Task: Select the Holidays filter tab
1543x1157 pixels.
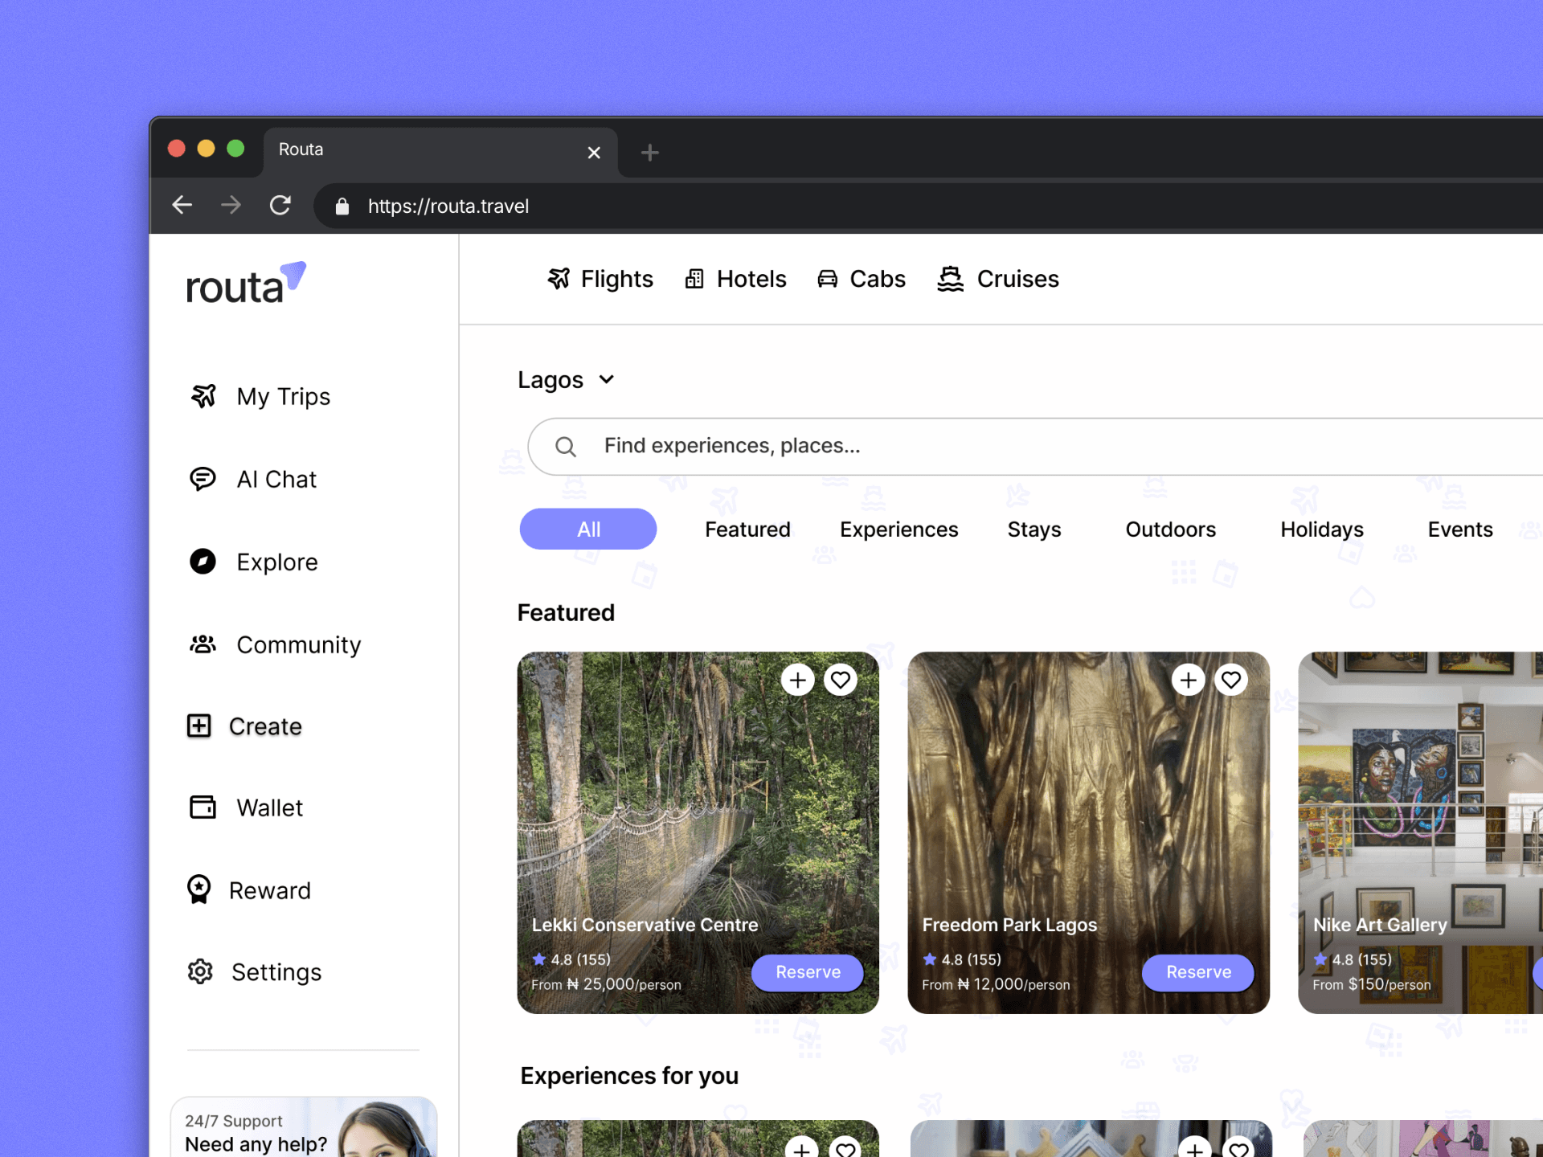Action: [1322, 529]
